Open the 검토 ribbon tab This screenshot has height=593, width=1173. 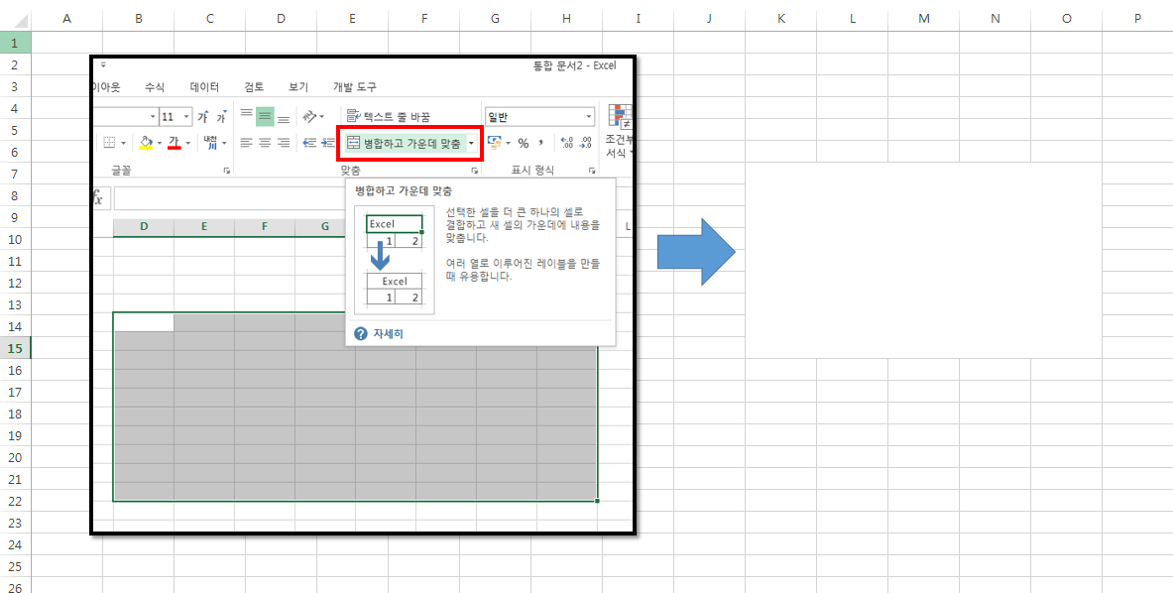254,87
